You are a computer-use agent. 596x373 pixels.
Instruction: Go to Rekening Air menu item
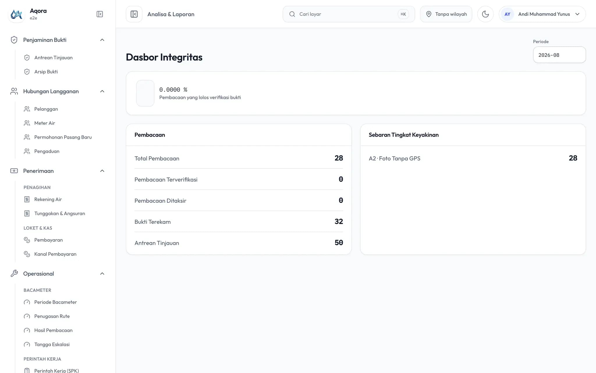(48, 199)
